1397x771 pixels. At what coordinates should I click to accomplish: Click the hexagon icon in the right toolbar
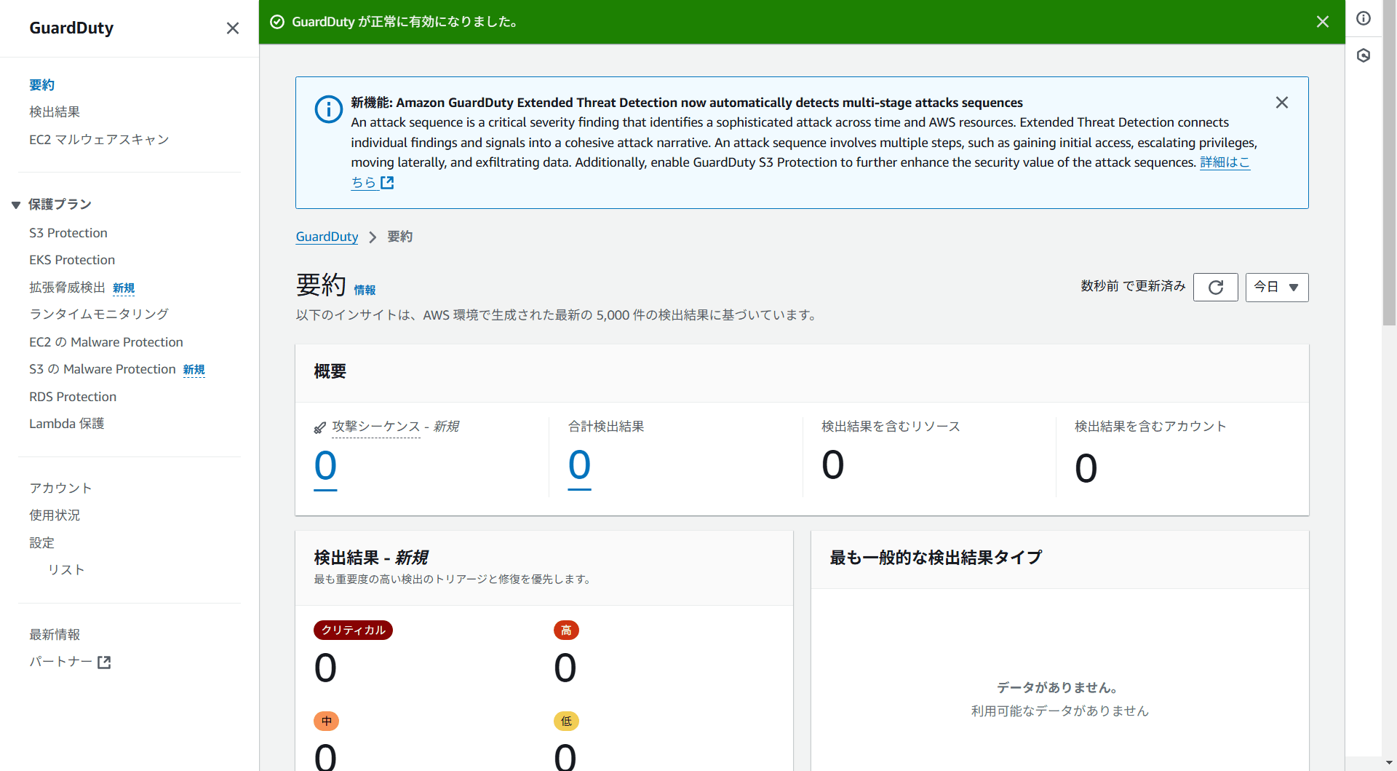(x=1364, y=55)
